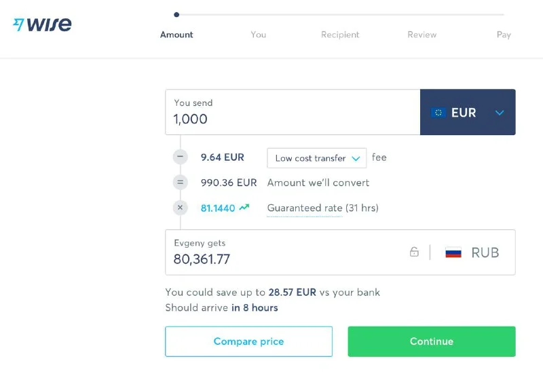
Task: Expand the Low cost transfer dropdown
Action: coord(317,158)
